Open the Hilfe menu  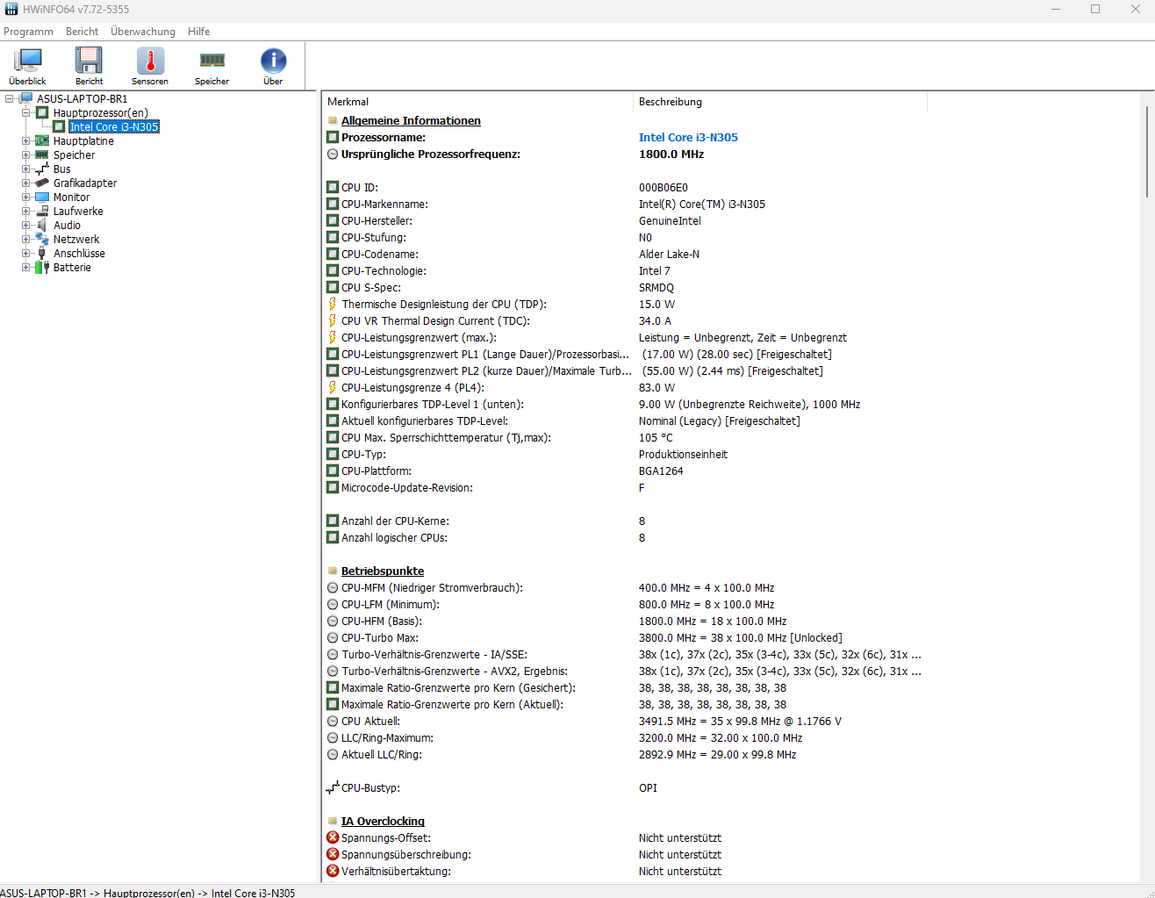point(198,32)
